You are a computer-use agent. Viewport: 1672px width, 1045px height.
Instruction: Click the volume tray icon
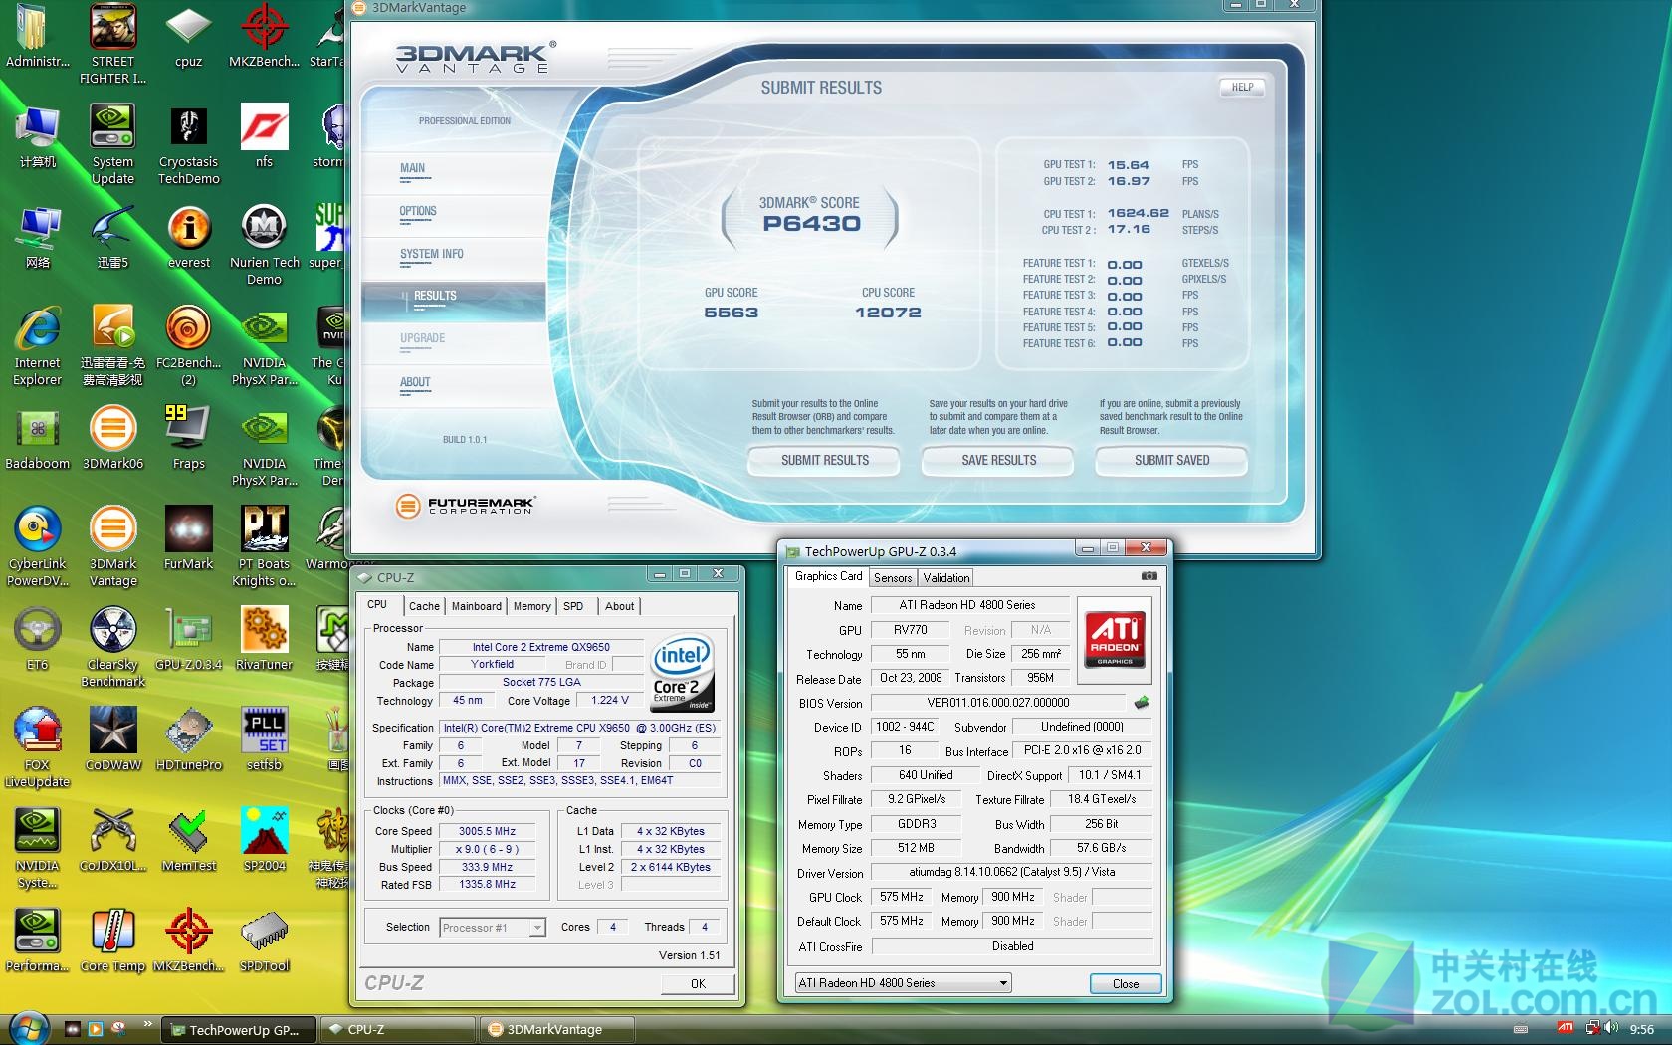click(1612, 1028)
